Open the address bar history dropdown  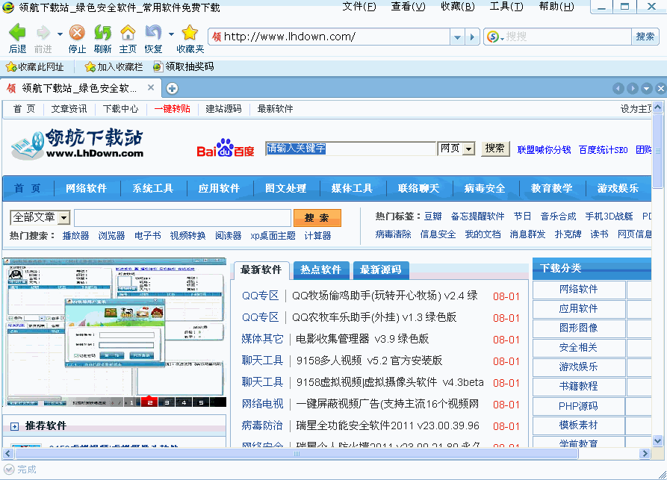[x=457, y=37]
